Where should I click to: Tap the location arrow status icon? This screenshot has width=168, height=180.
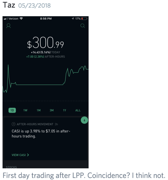point(73,19)
